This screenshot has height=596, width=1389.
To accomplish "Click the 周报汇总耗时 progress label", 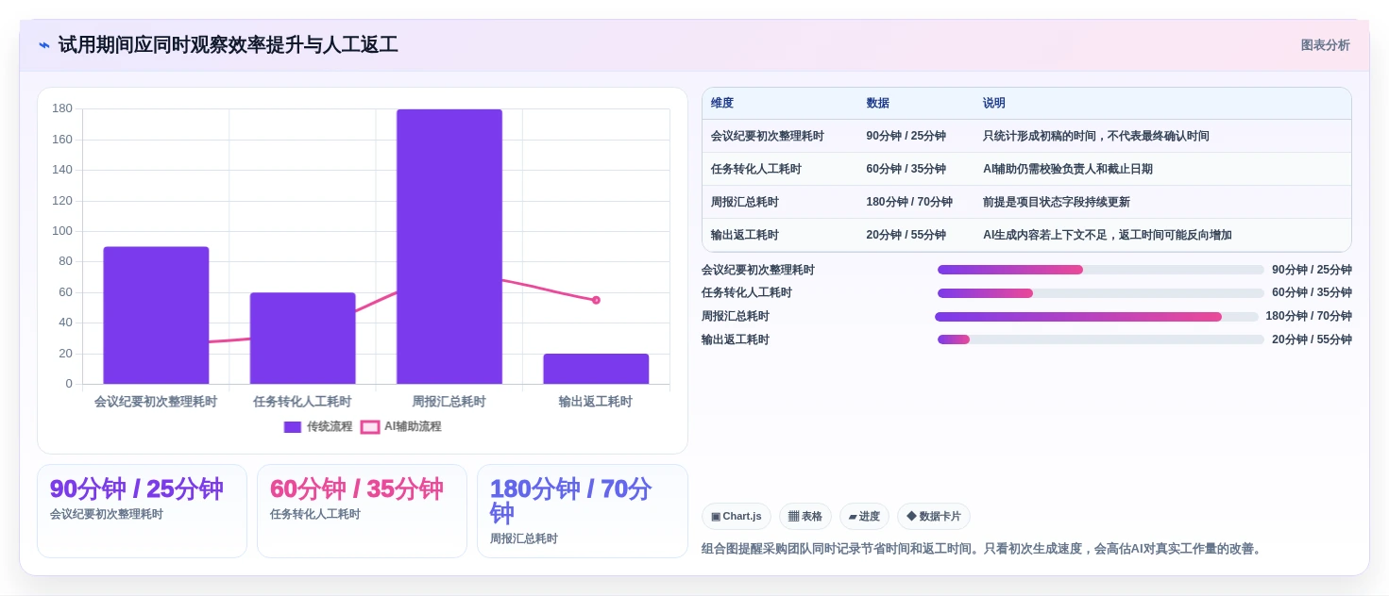I will 736,317.
